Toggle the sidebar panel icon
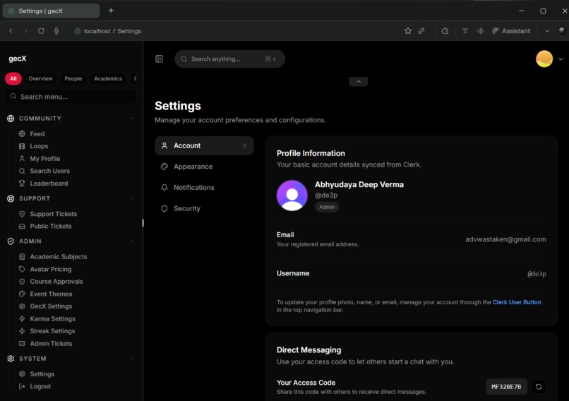Viewport: 569px width, 401px height. [159, 59]
